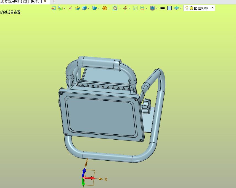This screenshot has height=188, width=236.
Task: Click the light blue face color swatch
Action: coord(169,8)
